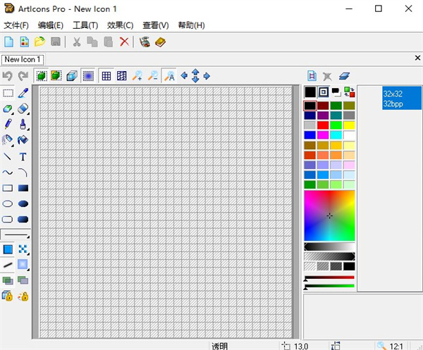Select the curve line tool
Screen dimensions: 423x350
click(8, 172)
